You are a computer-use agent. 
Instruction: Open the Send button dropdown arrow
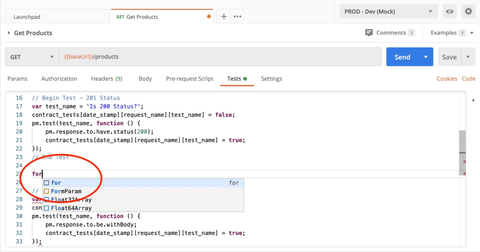426,57
